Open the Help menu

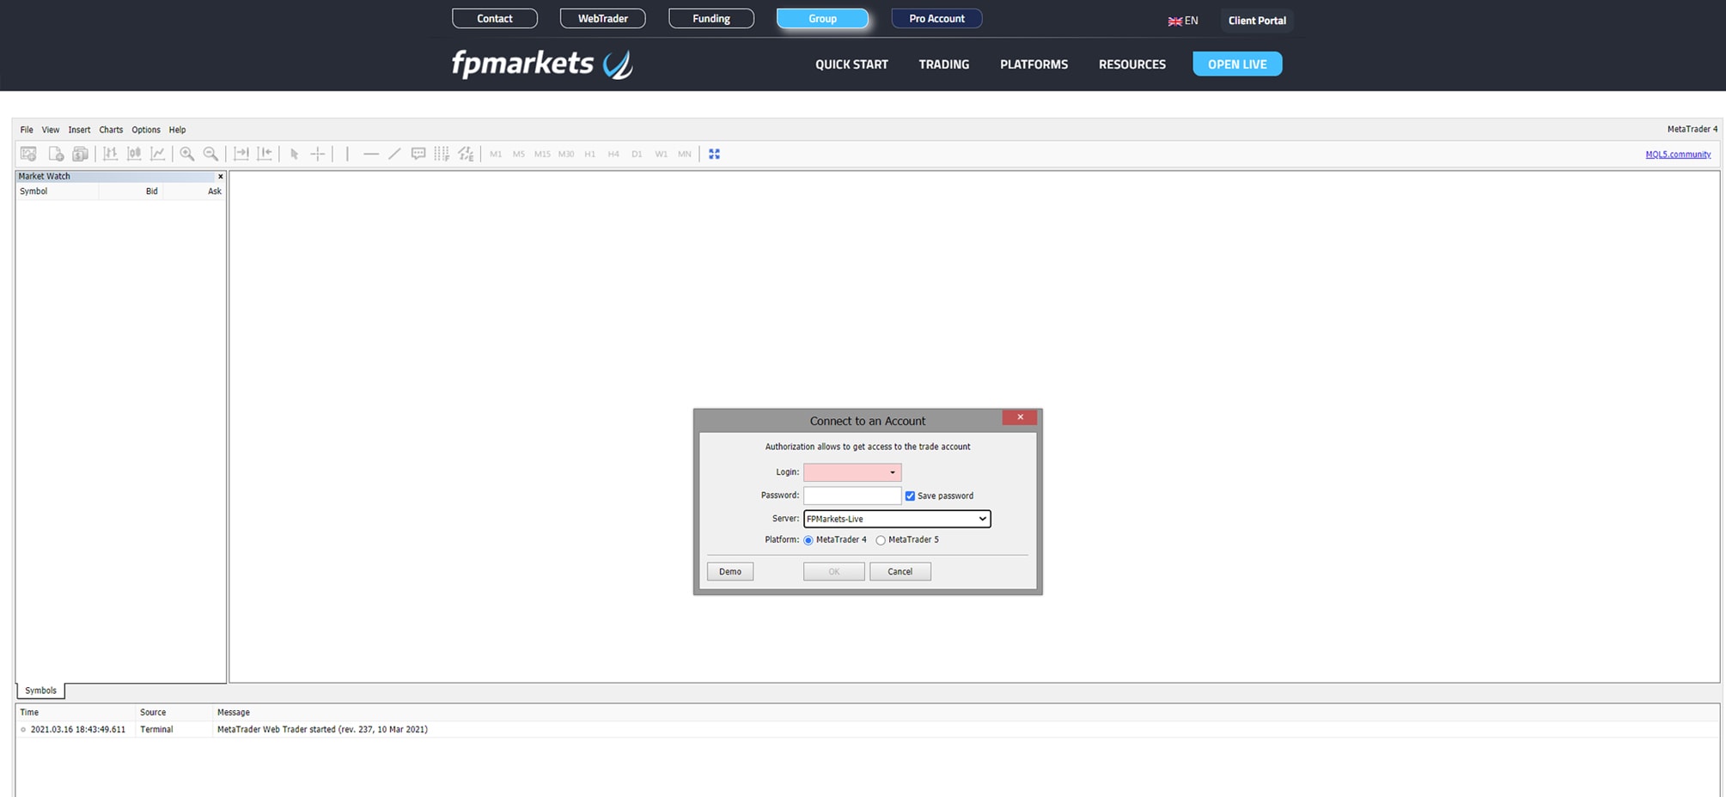pos(177,130)
